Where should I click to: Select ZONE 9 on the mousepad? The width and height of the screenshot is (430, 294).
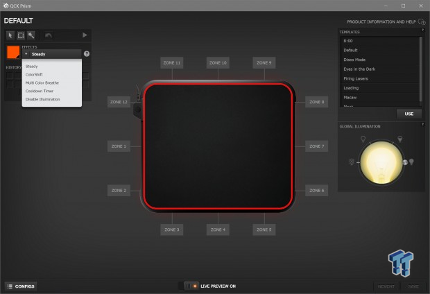[264, 63]
